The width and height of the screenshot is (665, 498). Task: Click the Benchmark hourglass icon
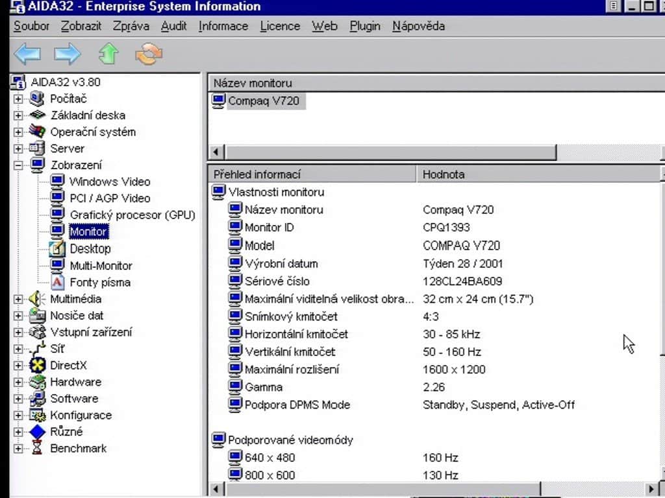[x=37, y=448]
